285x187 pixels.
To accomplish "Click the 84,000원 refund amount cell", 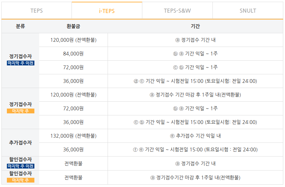I will tap(73, 53).
